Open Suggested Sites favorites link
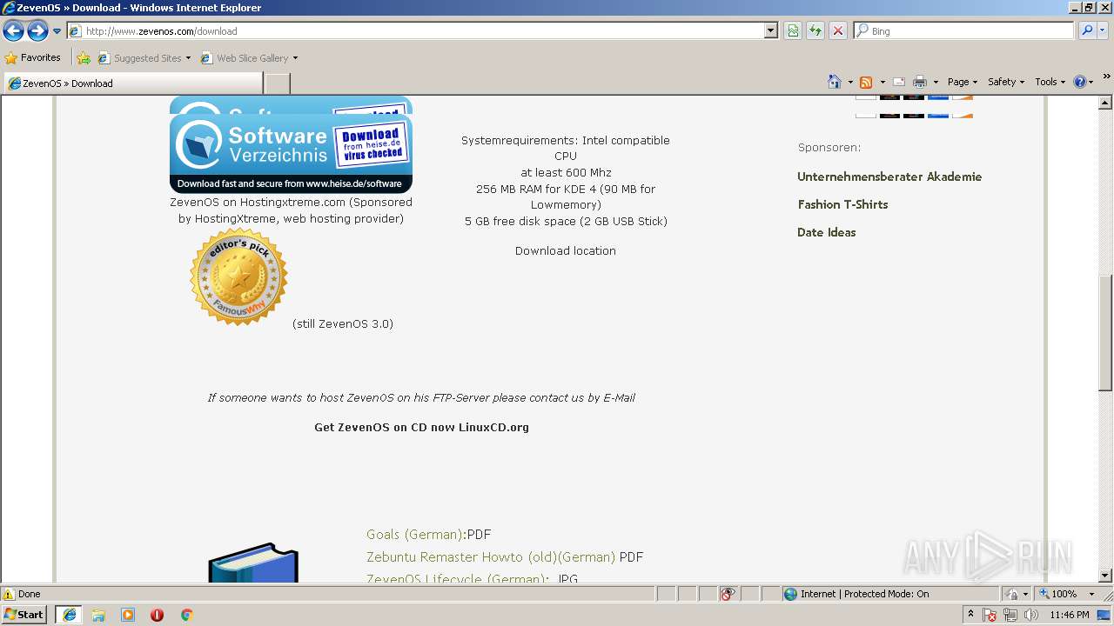 pos(144,58)
